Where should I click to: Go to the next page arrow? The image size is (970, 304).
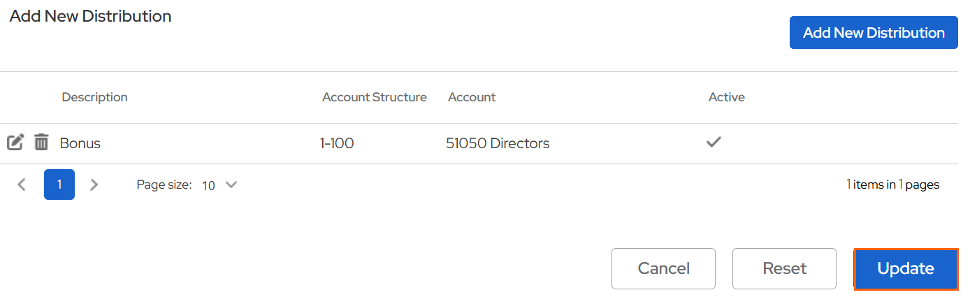coord(94,184)
